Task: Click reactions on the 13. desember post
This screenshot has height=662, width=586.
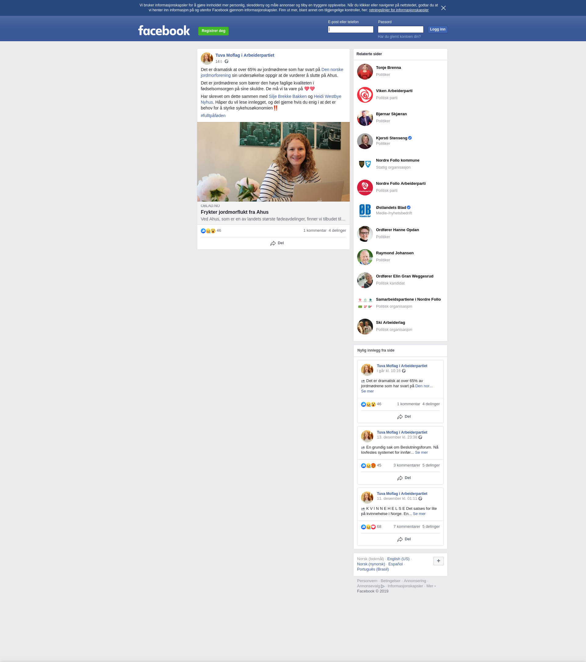Action: (x=368, y=465)
